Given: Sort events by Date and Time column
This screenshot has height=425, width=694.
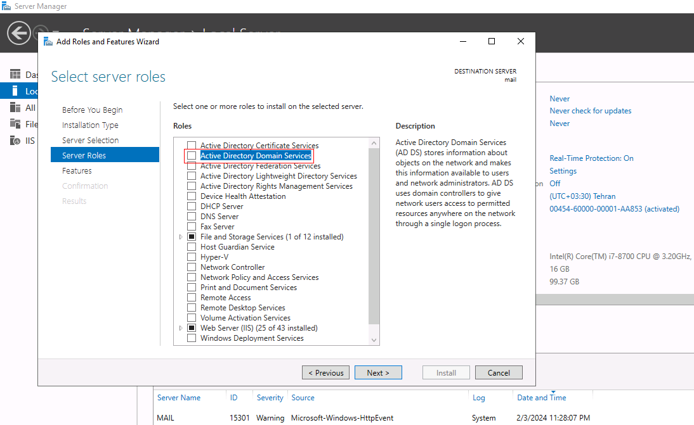Looking at the screenshot, I should [x=542, y=398].
